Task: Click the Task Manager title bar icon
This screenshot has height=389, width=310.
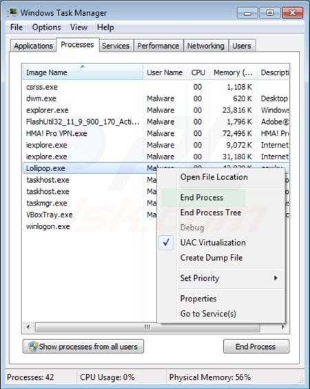Action: tap(12, 12)
